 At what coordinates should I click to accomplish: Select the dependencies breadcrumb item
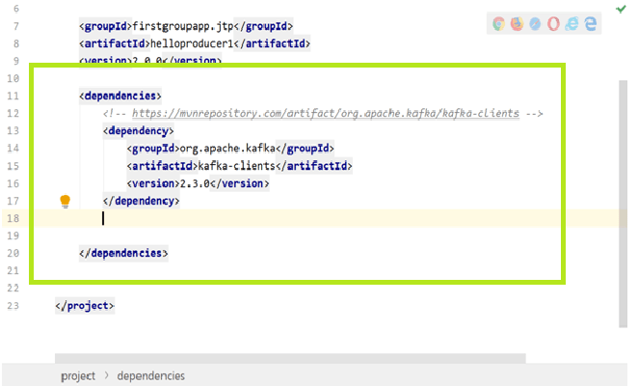151,375
